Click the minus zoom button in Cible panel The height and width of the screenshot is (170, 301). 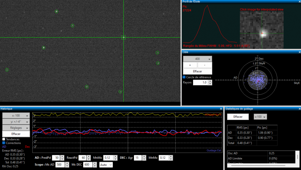pos(205,65)
